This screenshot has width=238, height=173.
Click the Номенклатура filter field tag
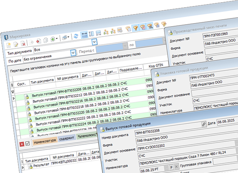[44, 141]
